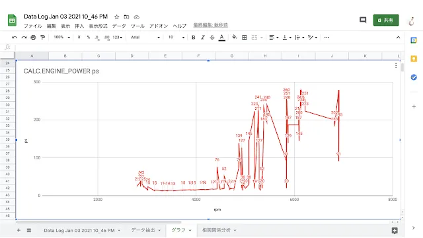Star the Data Log document

116,17
